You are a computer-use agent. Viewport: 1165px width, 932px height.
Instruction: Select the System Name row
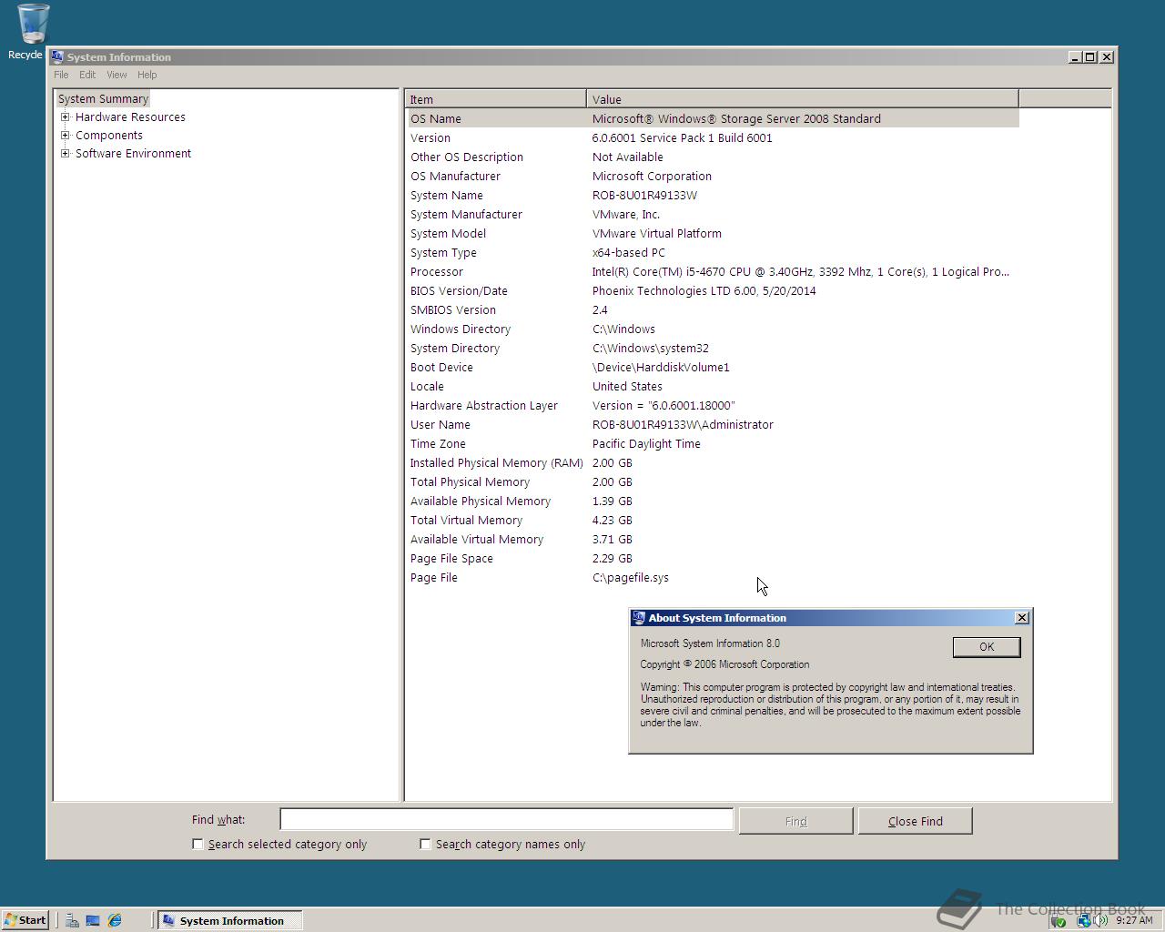[713, 195]
